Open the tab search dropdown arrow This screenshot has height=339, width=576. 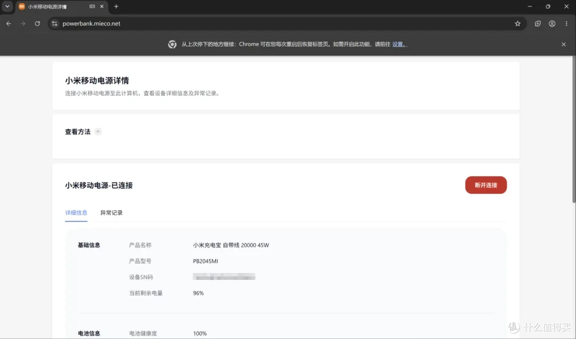pos(7,6)
